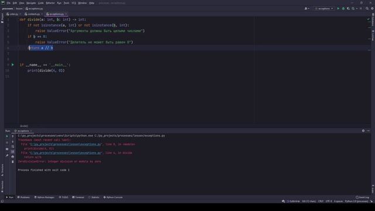Expand the user account dropdown arrow
375x211 pixels.
(309, 9)
